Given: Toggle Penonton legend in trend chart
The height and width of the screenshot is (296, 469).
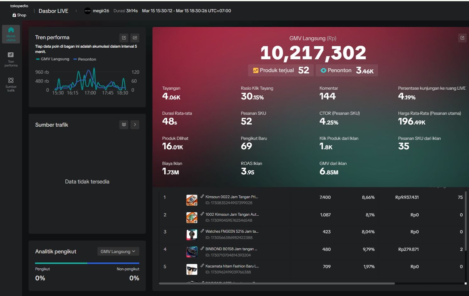Looking at the screenshot, I should [x=85, y=59].
